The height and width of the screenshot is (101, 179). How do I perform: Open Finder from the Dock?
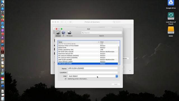click(3, 2)
